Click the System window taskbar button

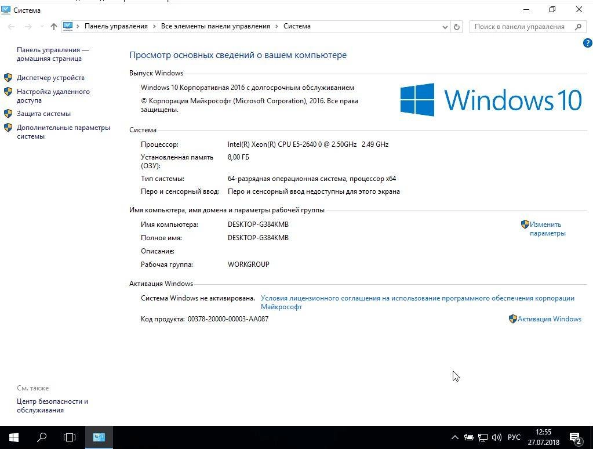click(x=99, y=437)
